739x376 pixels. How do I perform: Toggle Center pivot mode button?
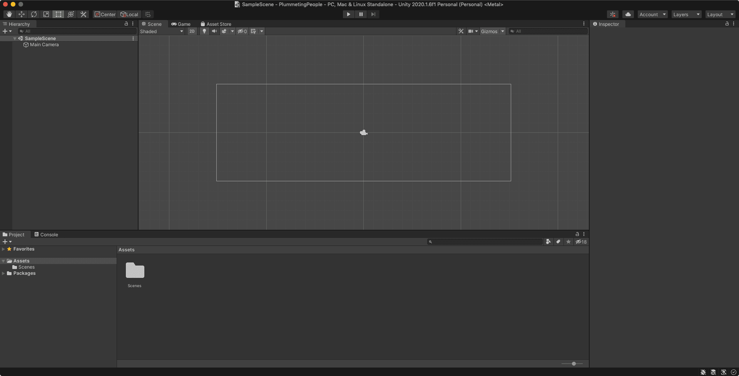[105, 14]
